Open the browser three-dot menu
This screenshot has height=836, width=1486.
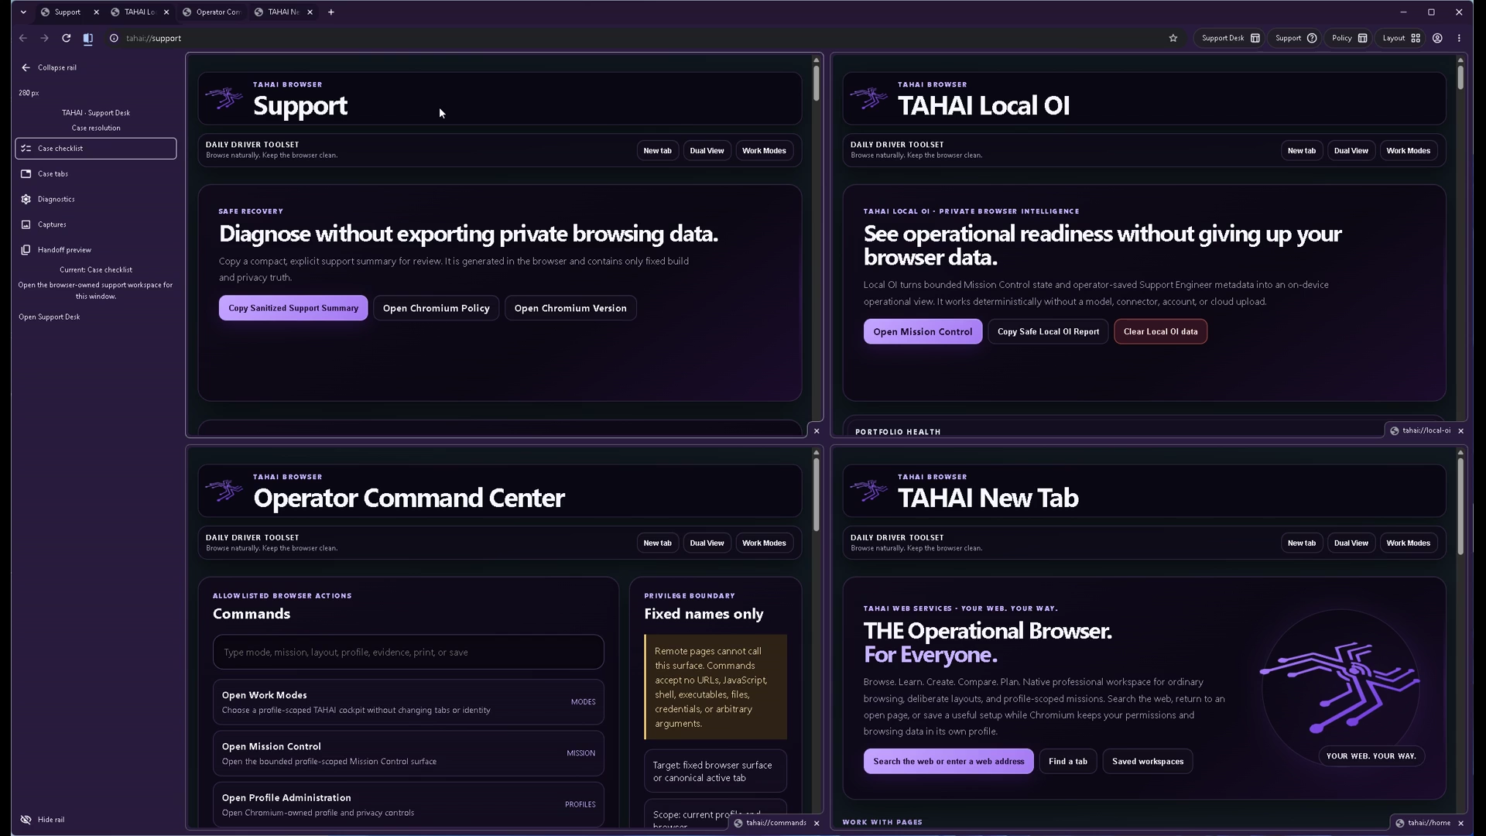click(x=1459, y=38)
